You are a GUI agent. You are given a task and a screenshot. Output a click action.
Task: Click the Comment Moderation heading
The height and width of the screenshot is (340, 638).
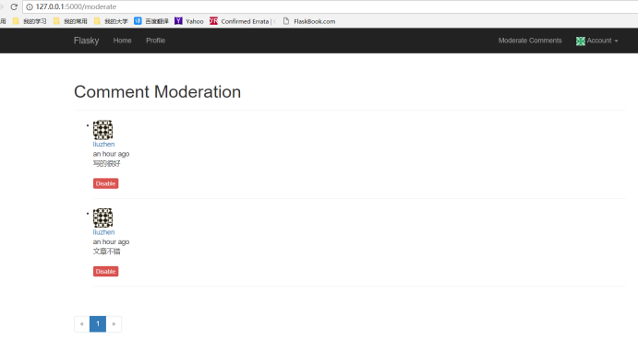(157, 92)
